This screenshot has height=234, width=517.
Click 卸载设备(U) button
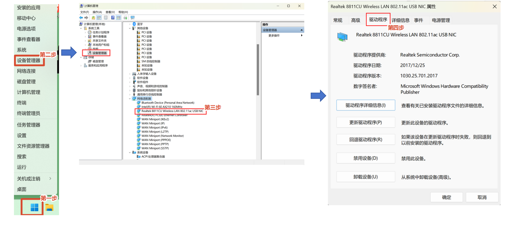coord(366,177)
